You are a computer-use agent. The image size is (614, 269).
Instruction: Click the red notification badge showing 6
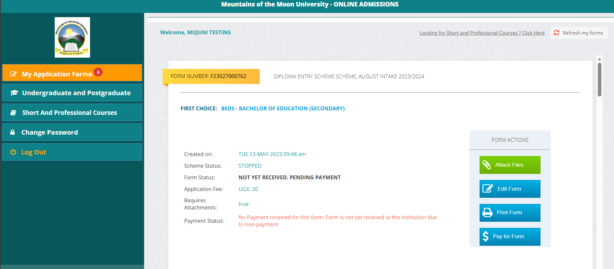(x=98, y=72)
